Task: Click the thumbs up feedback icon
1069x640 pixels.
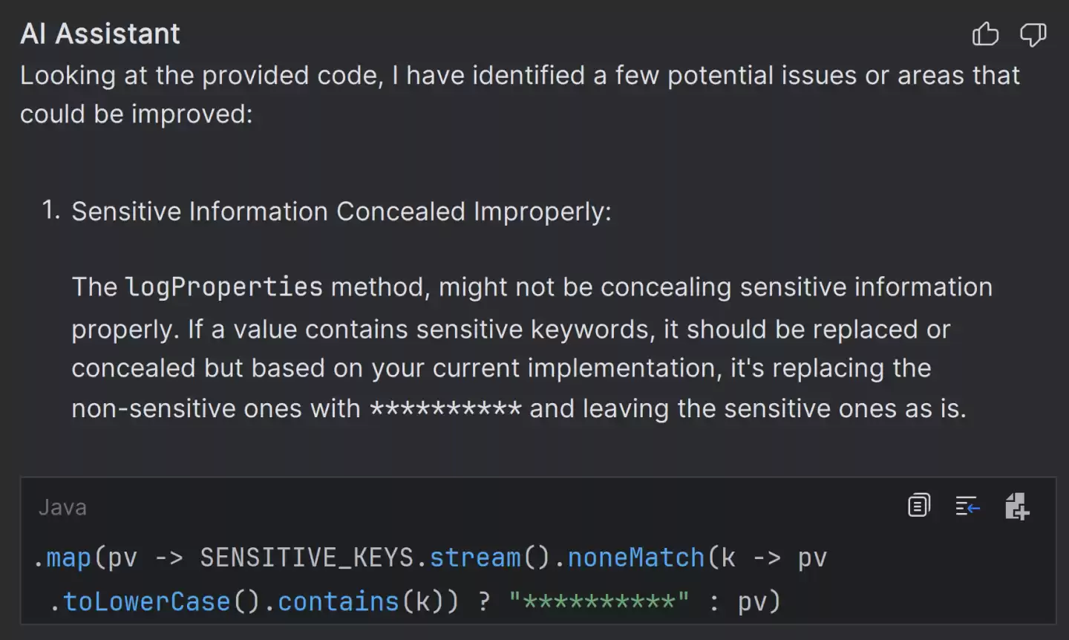Action: click(985, 34)
